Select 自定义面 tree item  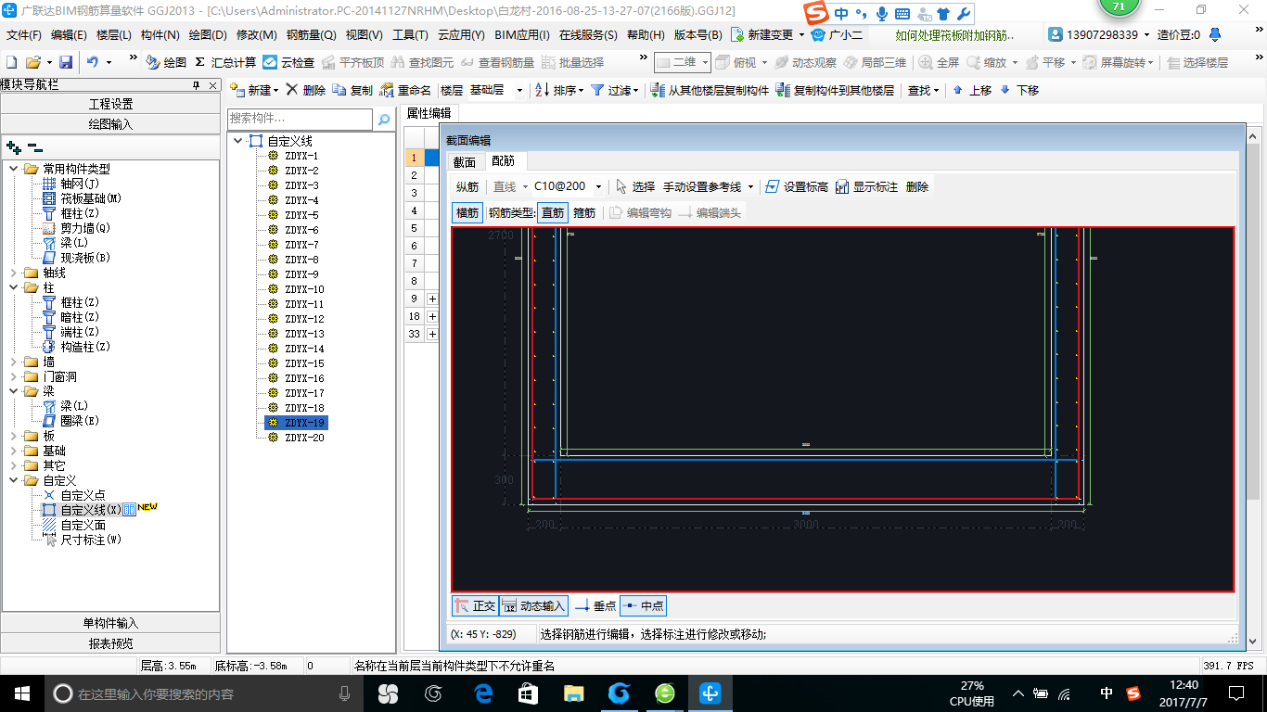(83, 525)
